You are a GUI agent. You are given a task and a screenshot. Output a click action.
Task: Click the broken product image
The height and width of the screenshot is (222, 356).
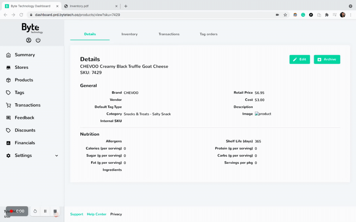(x=263, y=114)
